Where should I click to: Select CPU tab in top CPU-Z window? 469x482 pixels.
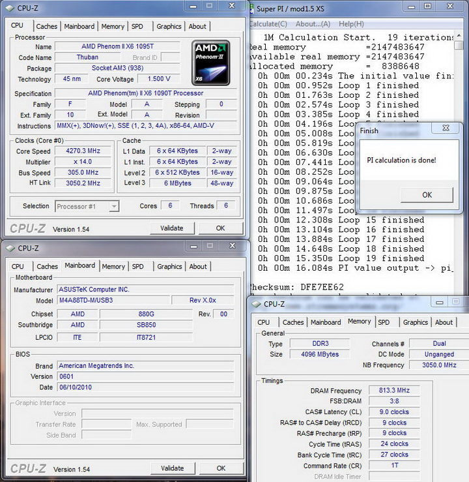pyautogui.click(x=17, y=25)
